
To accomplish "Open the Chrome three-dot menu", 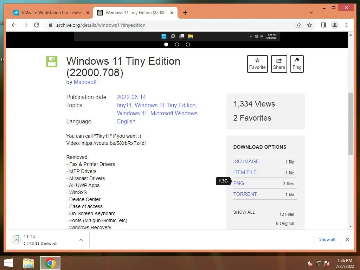I will [346, 25].
